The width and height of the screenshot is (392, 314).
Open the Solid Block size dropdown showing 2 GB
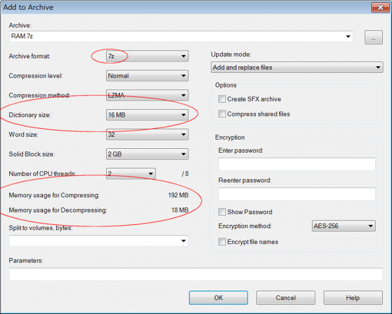[147, 154]
